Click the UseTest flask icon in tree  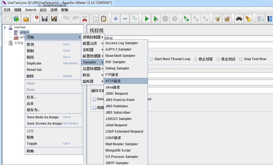click(11, 27)
